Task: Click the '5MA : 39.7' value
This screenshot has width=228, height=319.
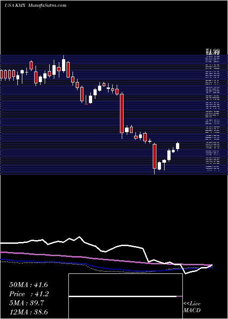Action: [26, 304]
